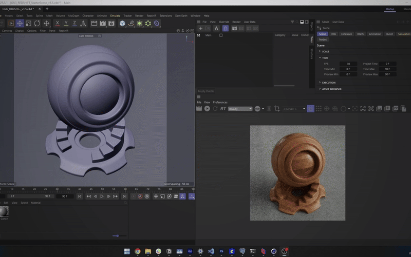Open the Simulate menu

pos(115,15)
